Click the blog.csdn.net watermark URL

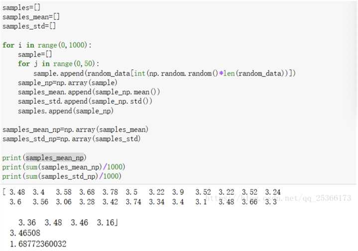point(279,198)
